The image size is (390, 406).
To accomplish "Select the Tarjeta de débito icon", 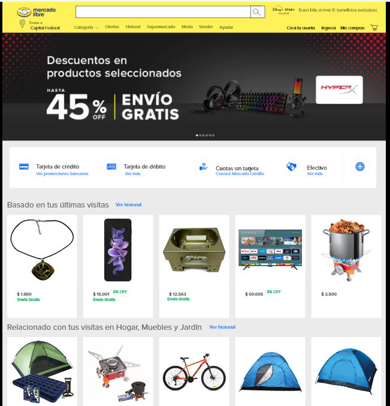I will (x=111, y=167).
